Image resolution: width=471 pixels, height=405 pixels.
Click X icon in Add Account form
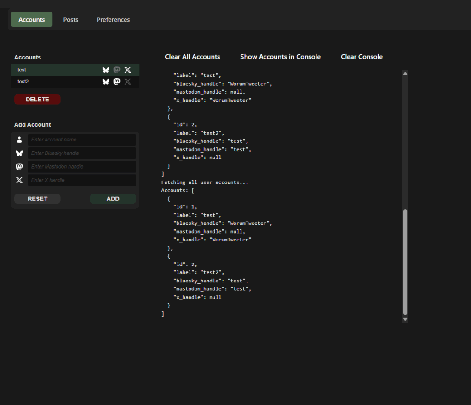click(19, 180)
